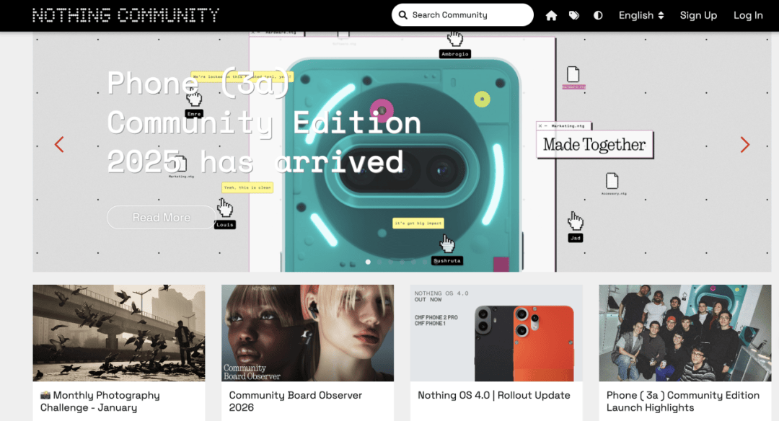Click the magnifier icon in search box
This screenshot has width=779, height=421.
coord(403,15)
